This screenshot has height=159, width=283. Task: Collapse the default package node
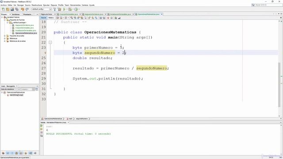pos(8,23)
